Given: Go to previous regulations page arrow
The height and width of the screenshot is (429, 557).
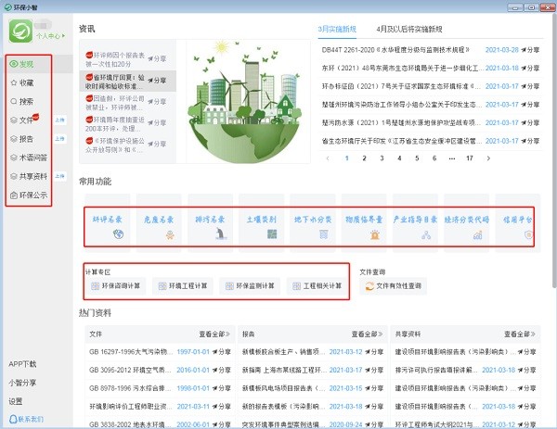Looking at the screenshot, I should click(328, 158).
